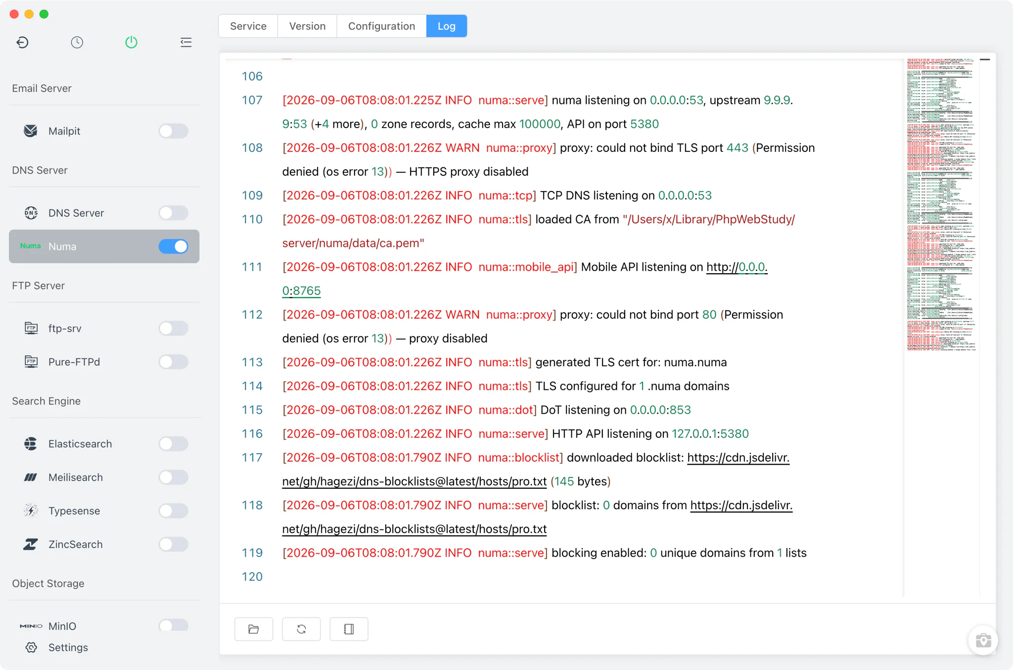Viewport: 1013px width, 670px height.
Task: Select the Log tab
Action: tap(446, 26)
